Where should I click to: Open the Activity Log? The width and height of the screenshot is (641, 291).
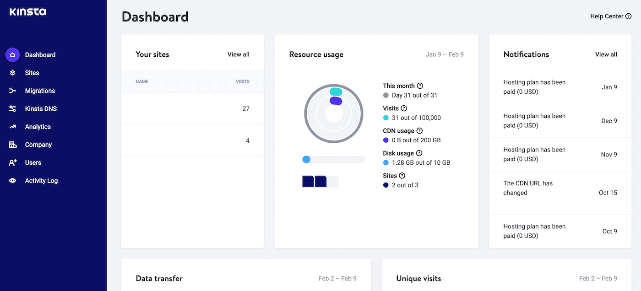[x=41, y=181]
